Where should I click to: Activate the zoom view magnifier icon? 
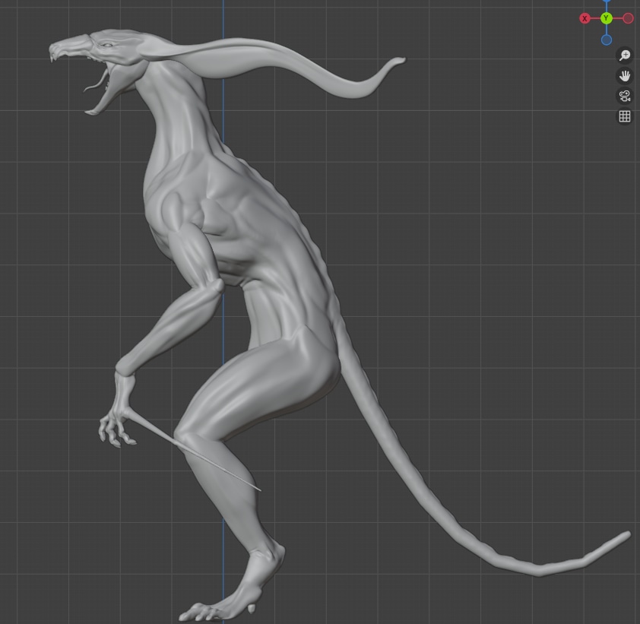[625, 55]
